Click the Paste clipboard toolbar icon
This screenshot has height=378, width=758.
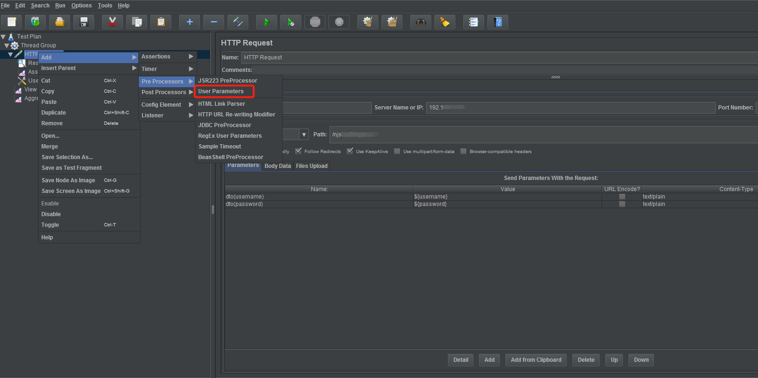tap(161, 22)
